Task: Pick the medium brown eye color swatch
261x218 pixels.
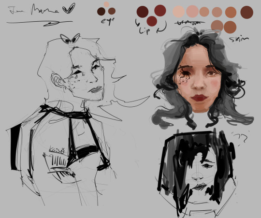Action: click(x=112, y=11)
